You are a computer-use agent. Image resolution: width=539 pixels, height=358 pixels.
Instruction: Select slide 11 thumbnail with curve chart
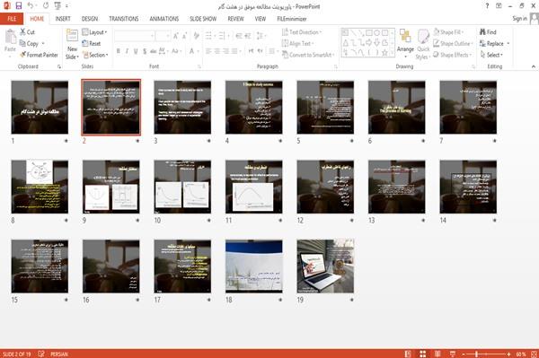point(253,187)
